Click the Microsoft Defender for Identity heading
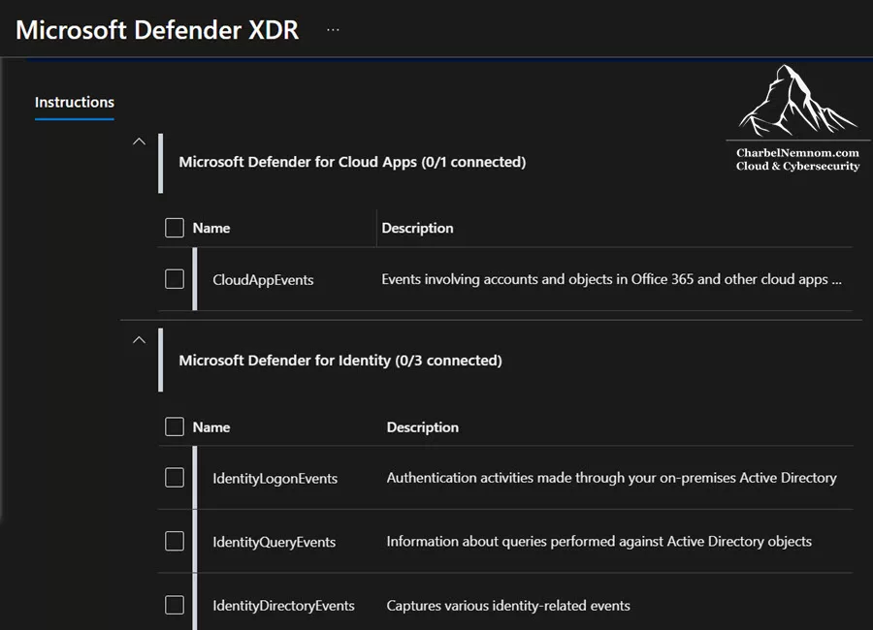The height and width of the screenshot is (630, 873). coord(340,361)
